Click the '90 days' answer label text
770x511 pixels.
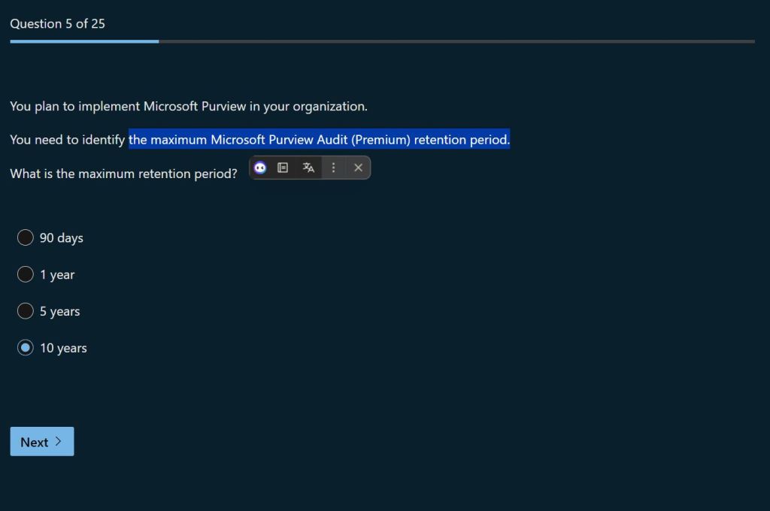click(62, 238)
